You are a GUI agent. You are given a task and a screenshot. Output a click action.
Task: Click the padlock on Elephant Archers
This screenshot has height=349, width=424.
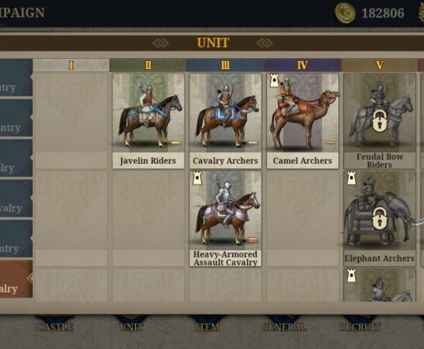coord(380,218)
